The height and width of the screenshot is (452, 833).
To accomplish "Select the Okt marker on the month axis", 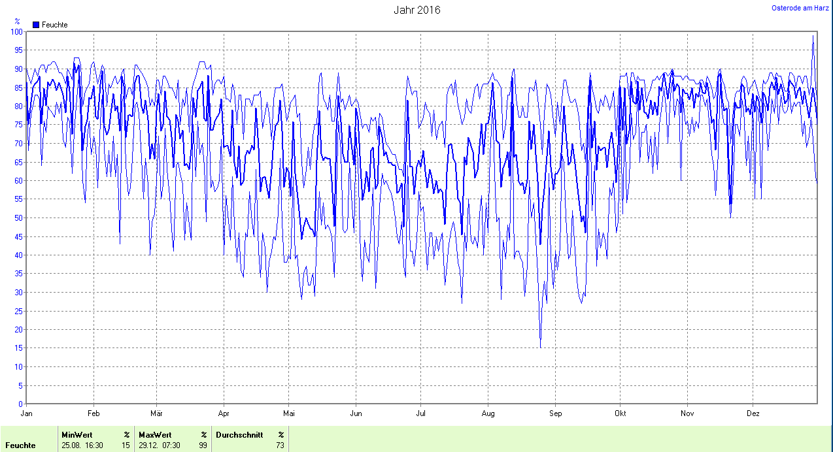I will coord(620,413).
